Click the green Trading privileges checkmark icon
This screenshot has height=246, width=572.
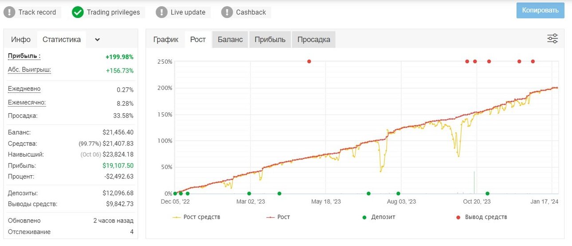point(78,12)
